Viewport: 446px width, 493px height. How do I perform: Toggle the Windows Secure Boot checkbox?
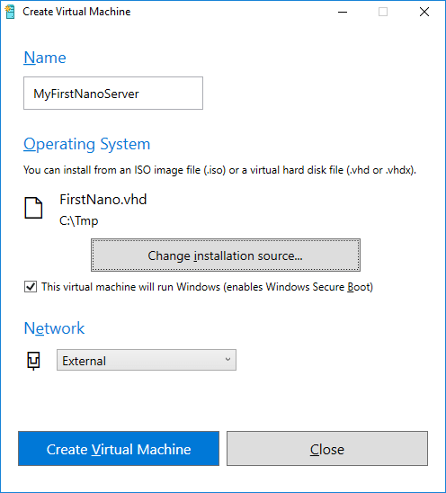click(x=31, y=287)
